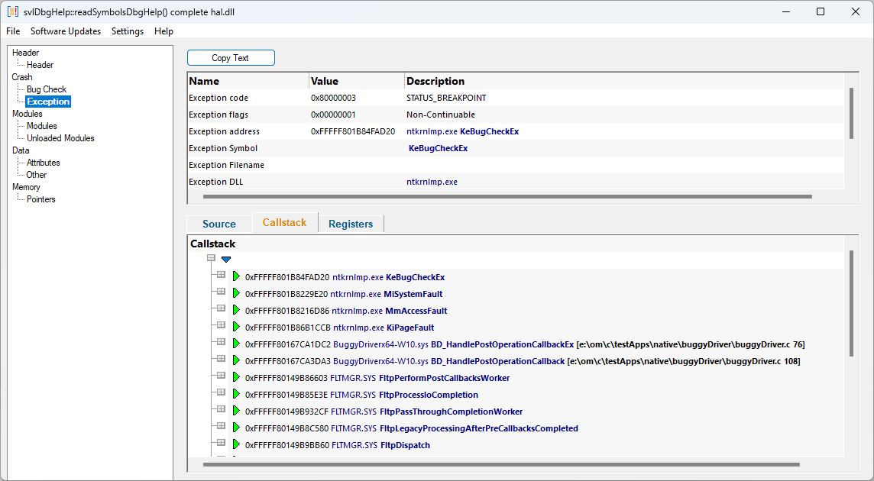Expand the FltpPassThroughCompletionWorker row

[x=221, y=408]
